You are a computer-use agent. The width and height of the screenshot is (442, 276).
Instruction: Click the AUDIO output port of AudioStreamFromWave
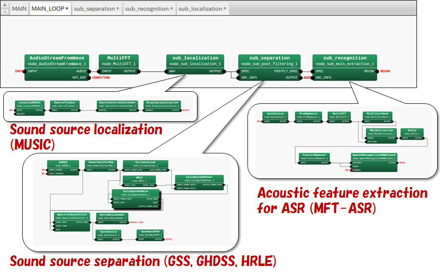[x=90, y=71]
